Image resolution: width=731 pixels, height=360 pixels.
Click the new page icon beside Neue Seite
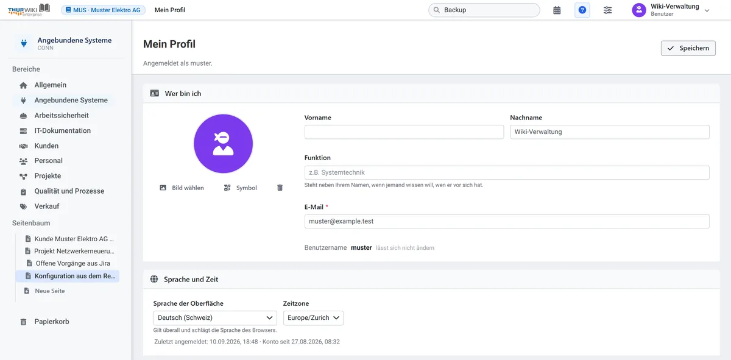[x=26, y=291]
